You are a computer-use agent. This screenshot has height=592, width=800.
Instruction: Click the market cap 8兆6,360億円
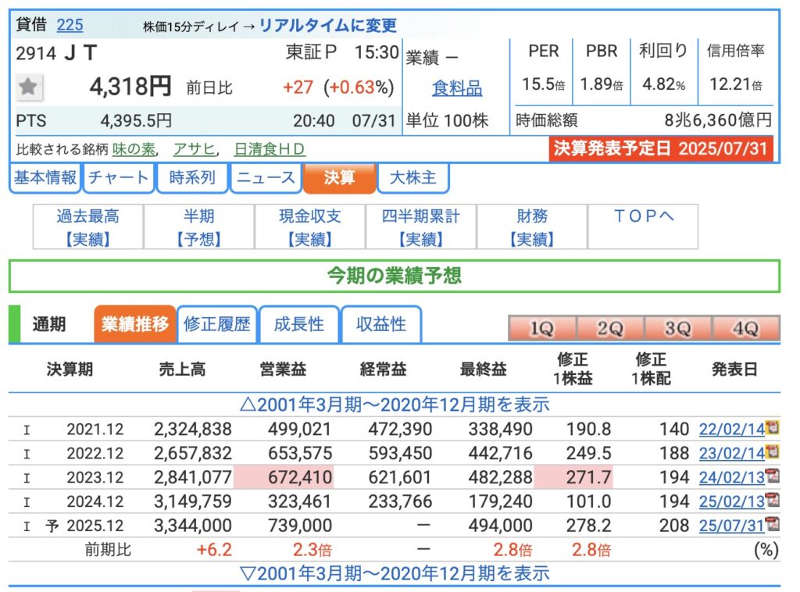coord(718,120)
